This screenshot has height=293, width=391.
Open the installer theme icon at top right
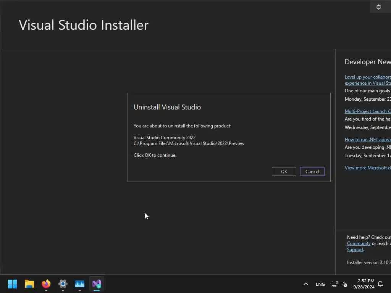click(378, 7)
